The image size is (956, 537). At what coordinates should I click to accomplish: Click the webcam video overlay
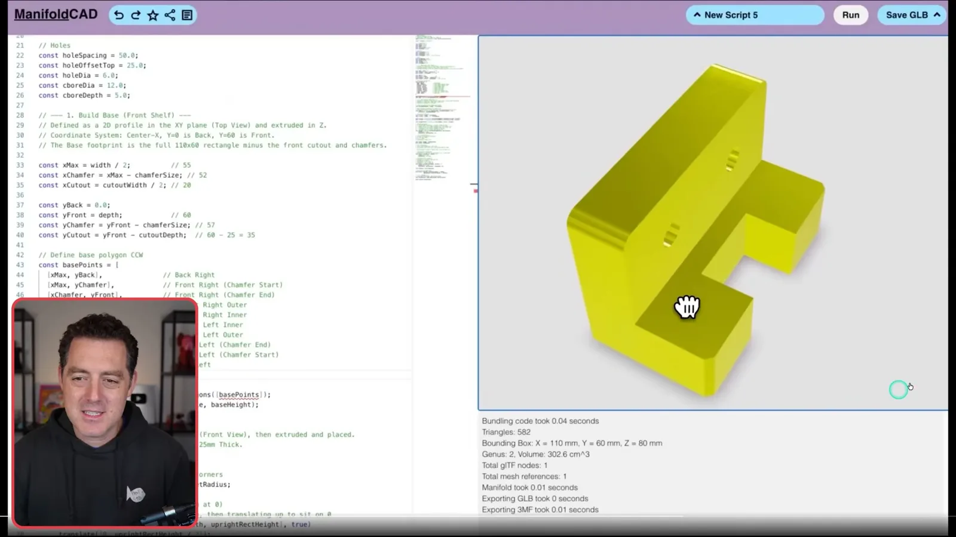click(x=105, y=412)
